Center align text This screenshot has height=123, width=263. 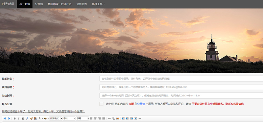(95, 118)
